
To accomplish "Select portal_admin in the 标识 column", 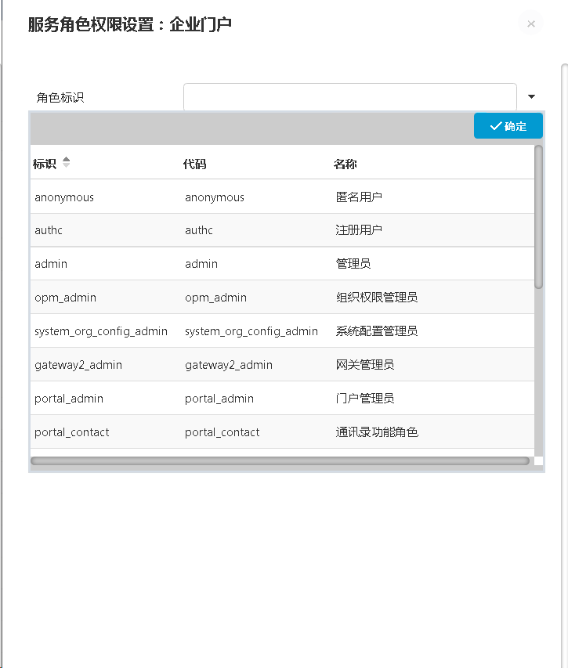I will point(69,399).
